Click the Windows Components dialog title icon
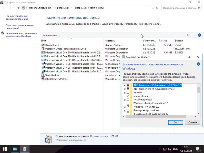 pyautogui.click(x=123, y=57)
